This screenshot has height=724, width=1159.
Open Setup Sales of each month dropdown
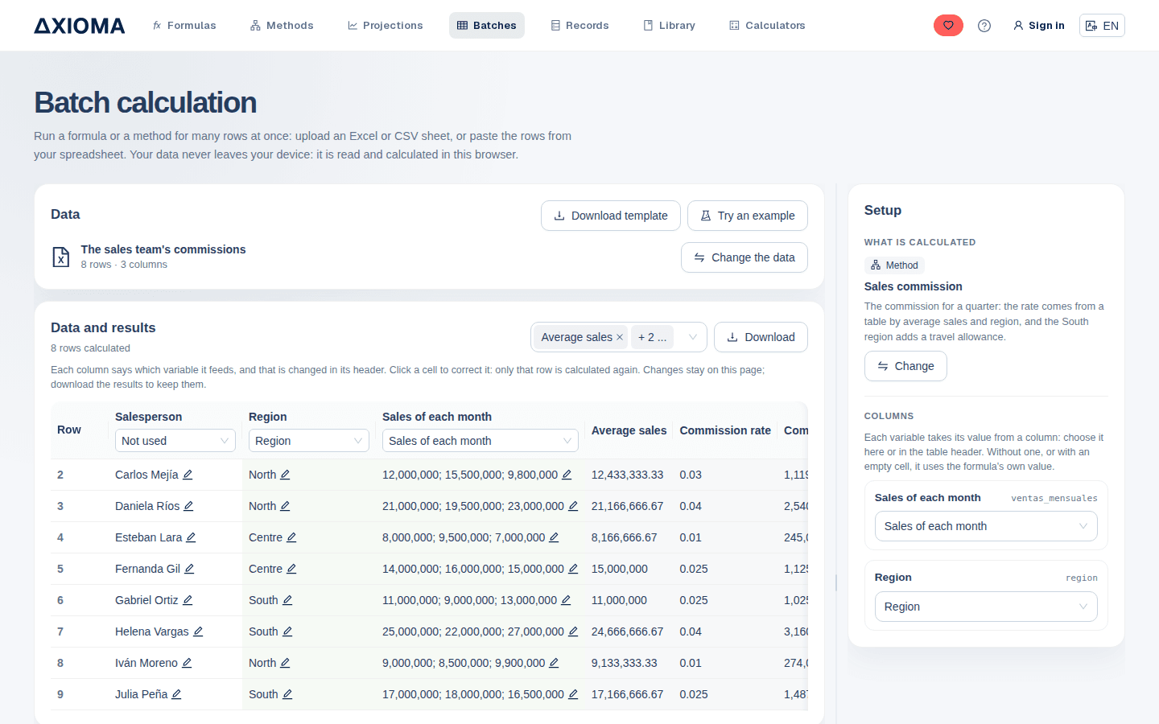pyautogui.click(x=986, y=526)
